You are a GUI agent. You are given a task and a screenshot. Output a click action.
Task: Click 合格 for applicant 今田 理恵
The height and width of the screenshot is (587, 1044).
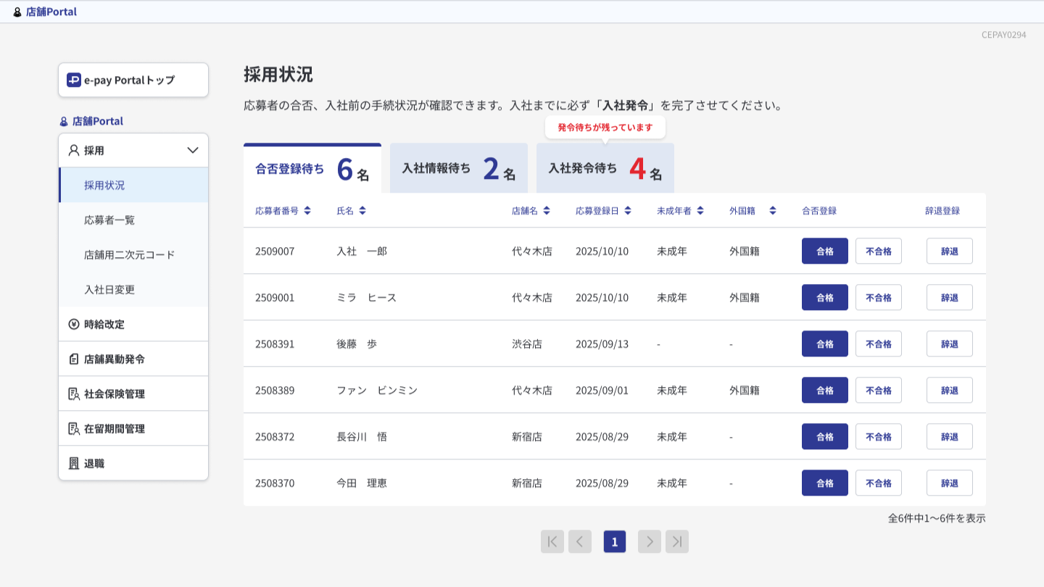click(825, 483)
